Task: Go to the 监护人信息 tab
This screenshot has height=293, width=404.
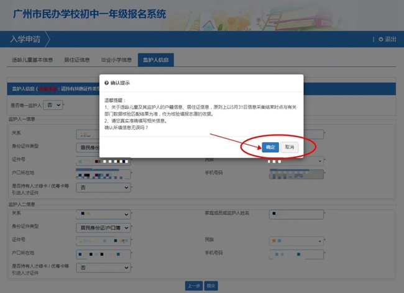Action: (x=155, y=60)
